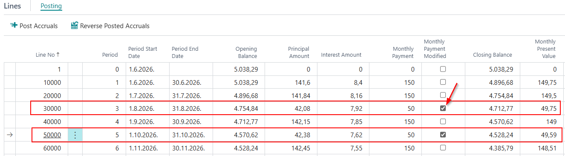Click closing balance 4.385,79
The width and height of the screenshot is (565, 156).
501,148
